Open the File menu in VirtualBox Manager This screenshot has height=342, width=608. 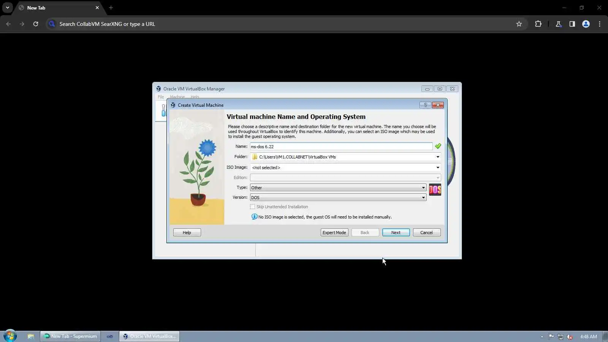point(161,97)
